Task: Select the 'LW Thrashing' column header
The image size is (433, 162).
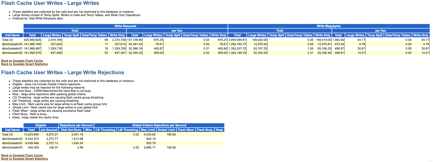Action: tap(128, 130)
